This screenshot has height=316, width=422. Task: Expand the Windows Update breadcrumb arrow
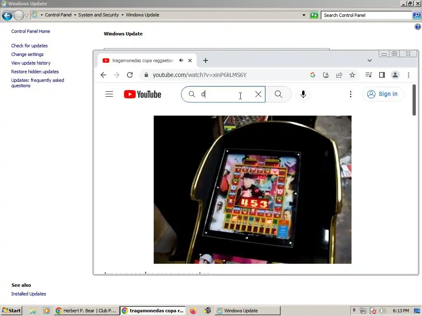[42, 15]
